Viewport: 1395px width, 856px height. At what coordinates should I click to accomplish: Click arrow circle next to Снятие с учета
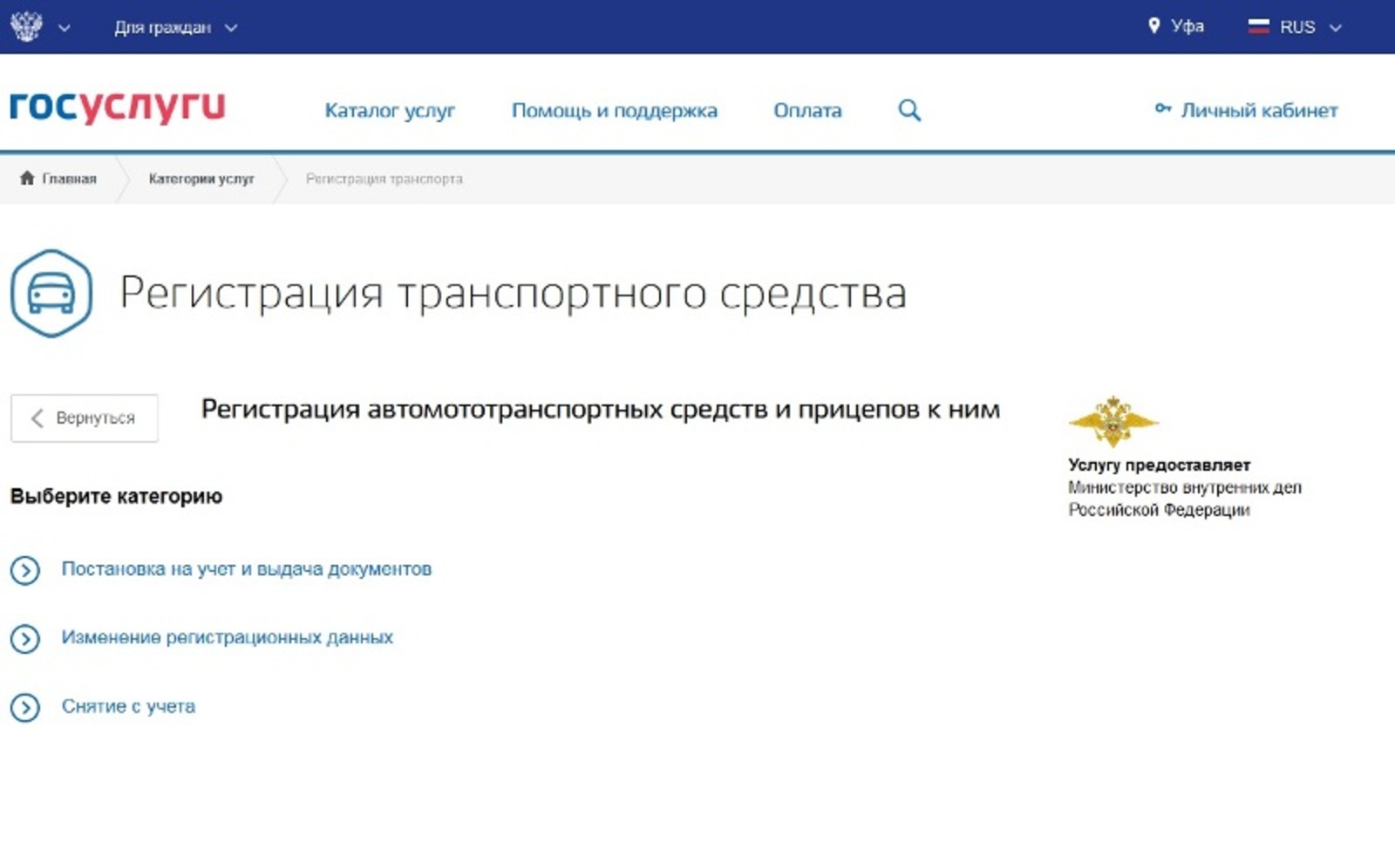[x=25, y=707]
